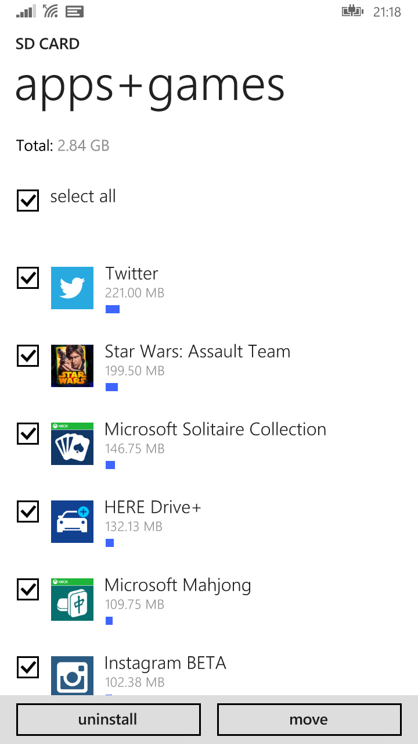418x744 pixels.
Task: Tap the uninstall button
Action: (109, 720)
